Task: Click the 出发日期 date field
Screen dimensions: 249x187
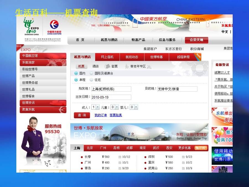Action: 111,97
